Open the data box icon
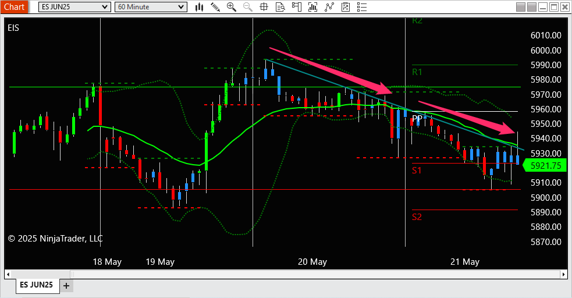The image size is (572, 298). [280, 7]
